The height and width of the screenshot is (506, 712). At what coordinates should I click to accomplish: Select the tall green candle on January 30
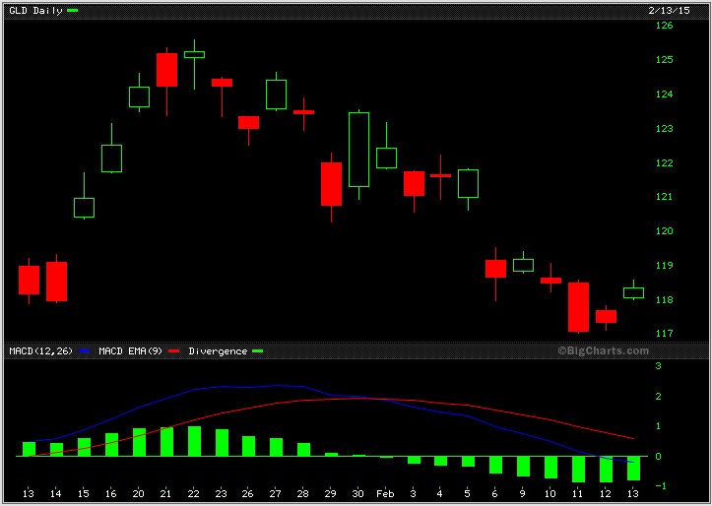[x=358, y=149]
